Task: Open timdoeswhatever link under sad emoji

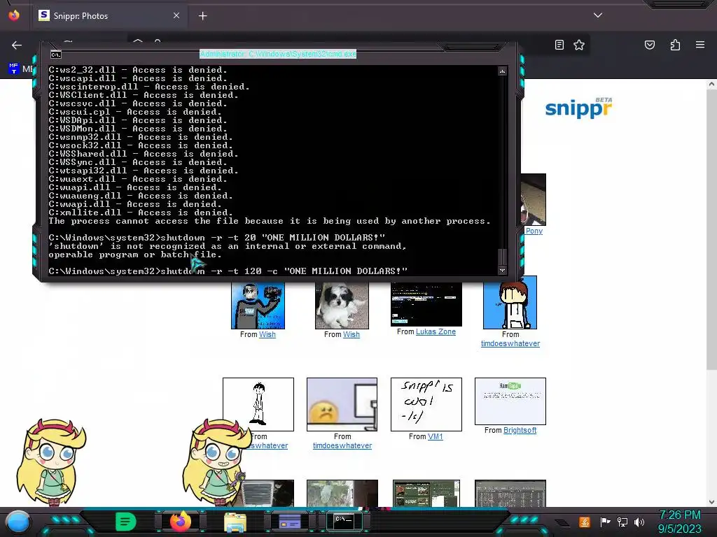Action: tap(342, 445)
